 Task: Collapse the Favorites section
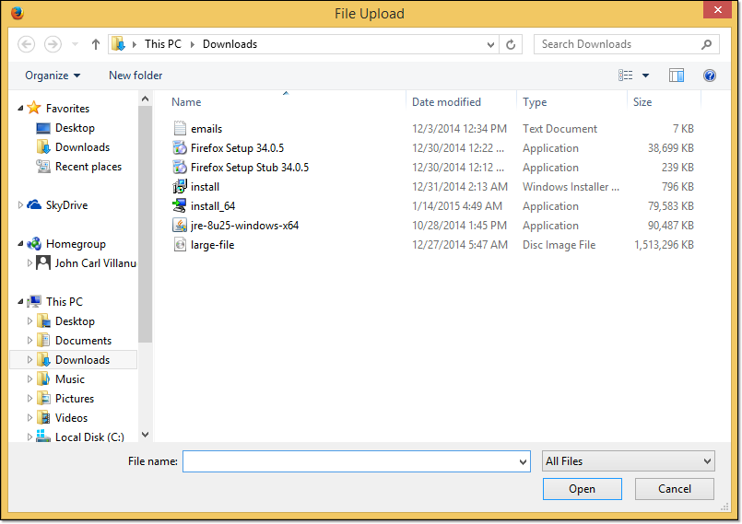21,109
